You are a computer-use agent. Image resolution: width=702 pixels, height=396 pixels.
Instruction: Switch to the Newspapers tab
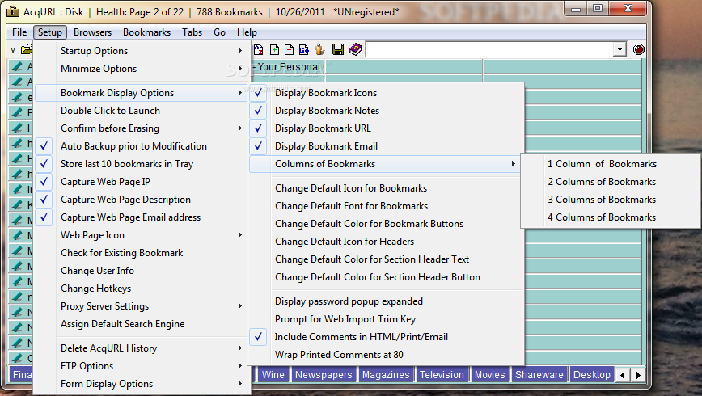pyautogui.click(x=324, y=374)
